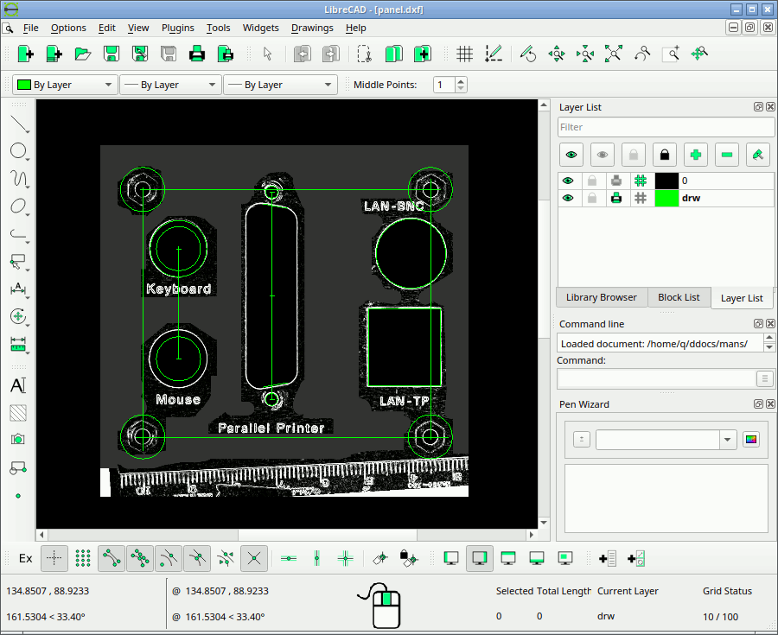Viewport: 778px width, 635px height.
Task: Toggle Snap on Grid dots button
Action: (x=83, y=559)
